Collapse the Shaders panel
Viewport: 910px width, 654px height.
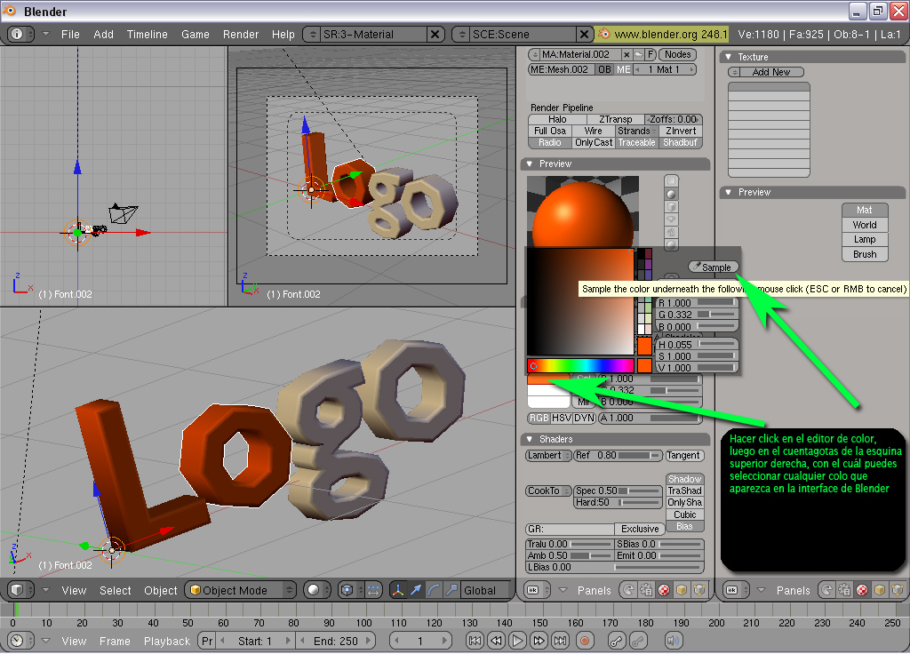(530, 439)
